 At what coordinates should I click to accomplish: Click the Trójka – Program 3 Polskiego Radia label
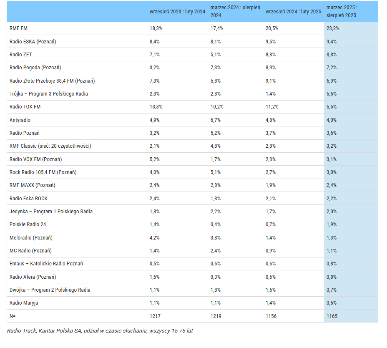[x=49, y=94]
